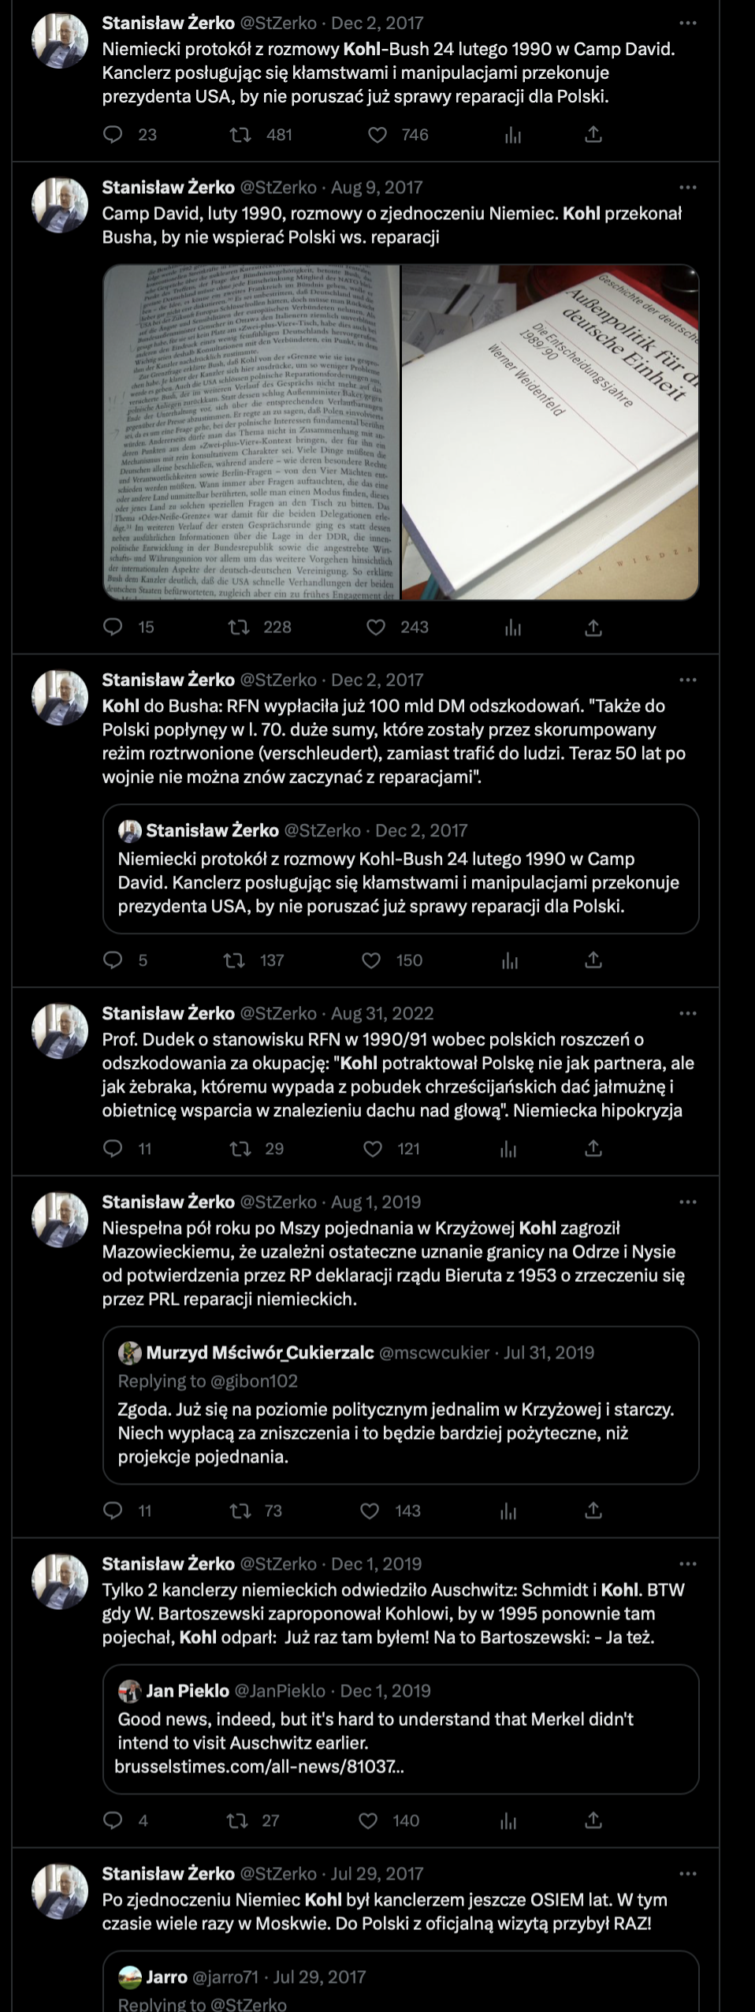Open more options on the Dec 1, 2019 tweet
The image size is (755, 2012).
click(688, 1563)
